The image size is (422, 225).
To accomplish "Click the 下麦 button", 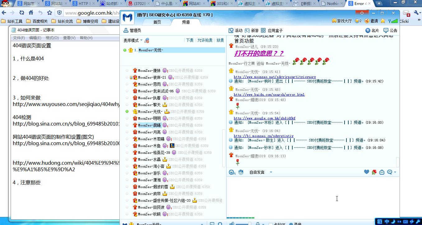I will (x=190, y=40).
